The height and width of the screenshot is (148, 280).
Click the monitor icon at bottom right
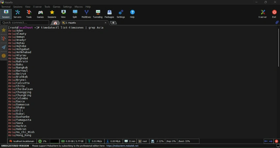[x=278, y=146]
